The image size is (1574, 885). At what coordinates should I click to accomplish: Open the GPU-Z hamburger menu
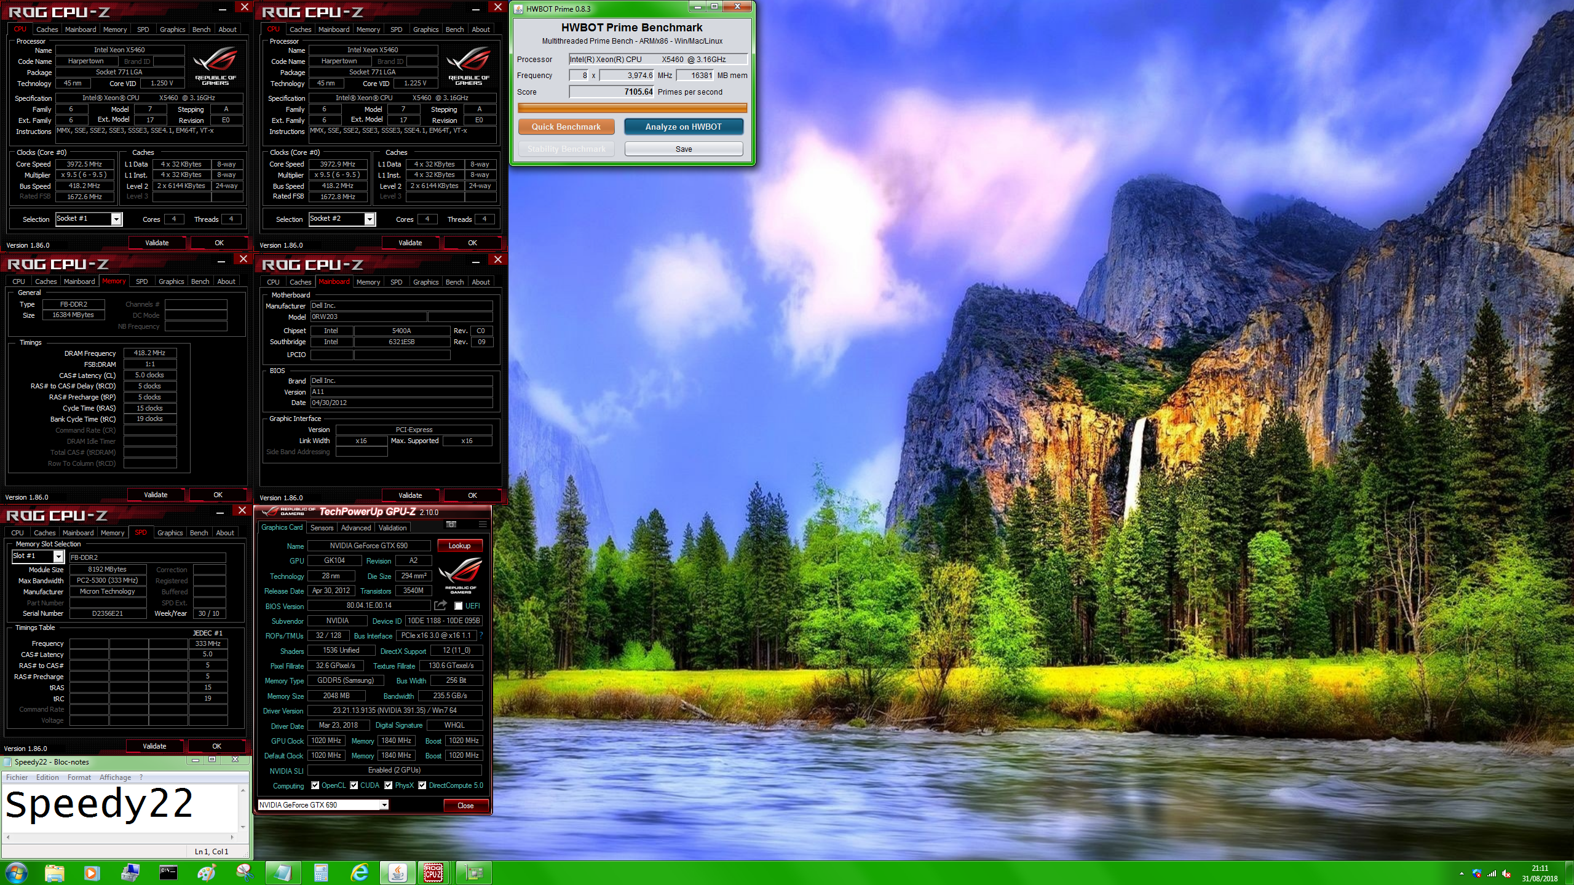coord(483,524)
